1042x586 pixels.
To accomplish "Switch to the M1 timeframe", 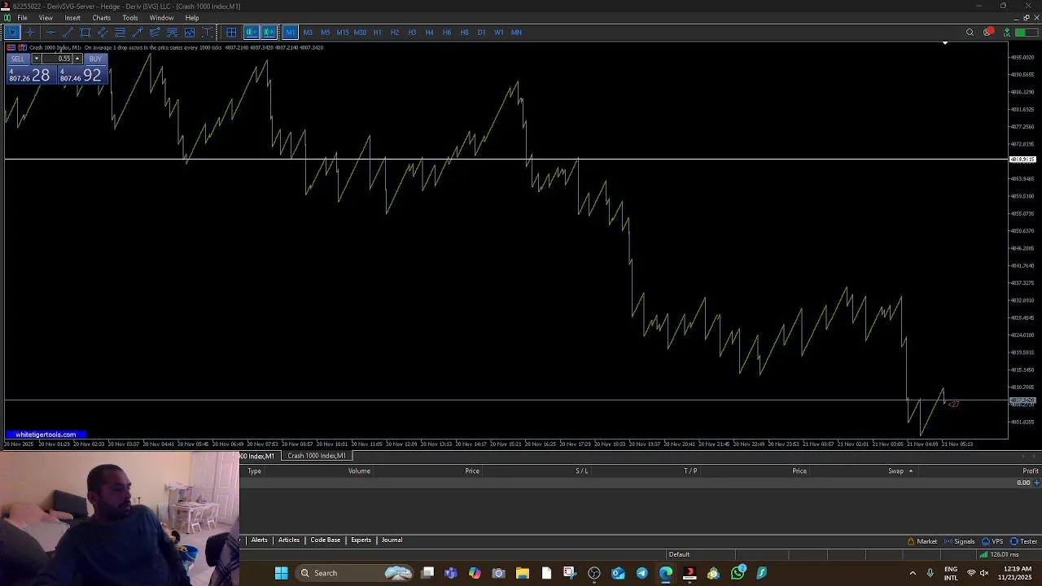I will (x=290, y=33).
